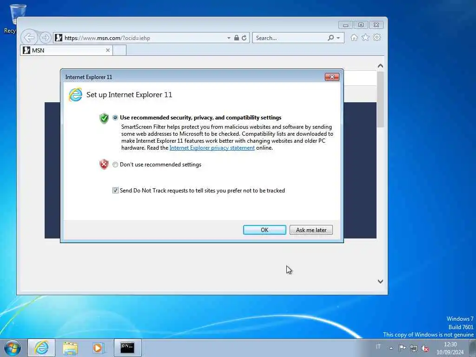Screen dimensions: 476x357
Task: Open the Action Center flag icon
Action: coord(402,348)
